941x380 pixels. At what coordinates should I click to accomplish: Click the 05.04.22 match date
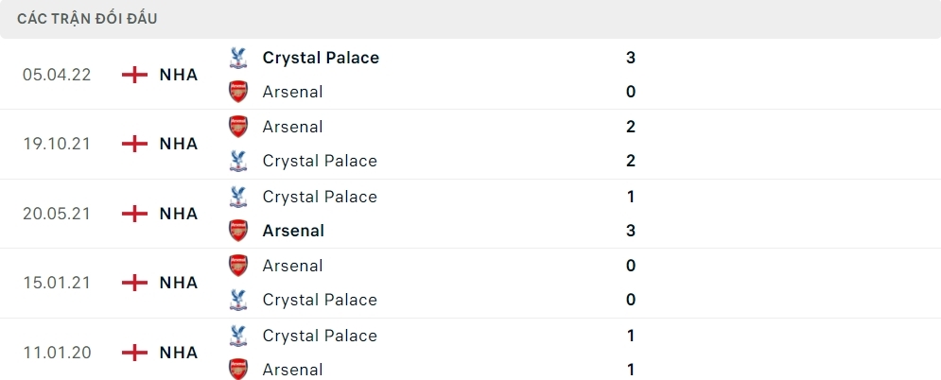click(57, 75)
